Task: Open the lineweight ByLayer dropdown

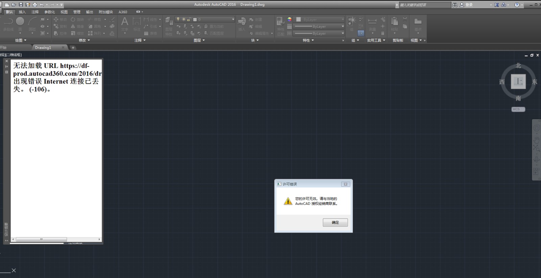Action: tap(319, 26)
